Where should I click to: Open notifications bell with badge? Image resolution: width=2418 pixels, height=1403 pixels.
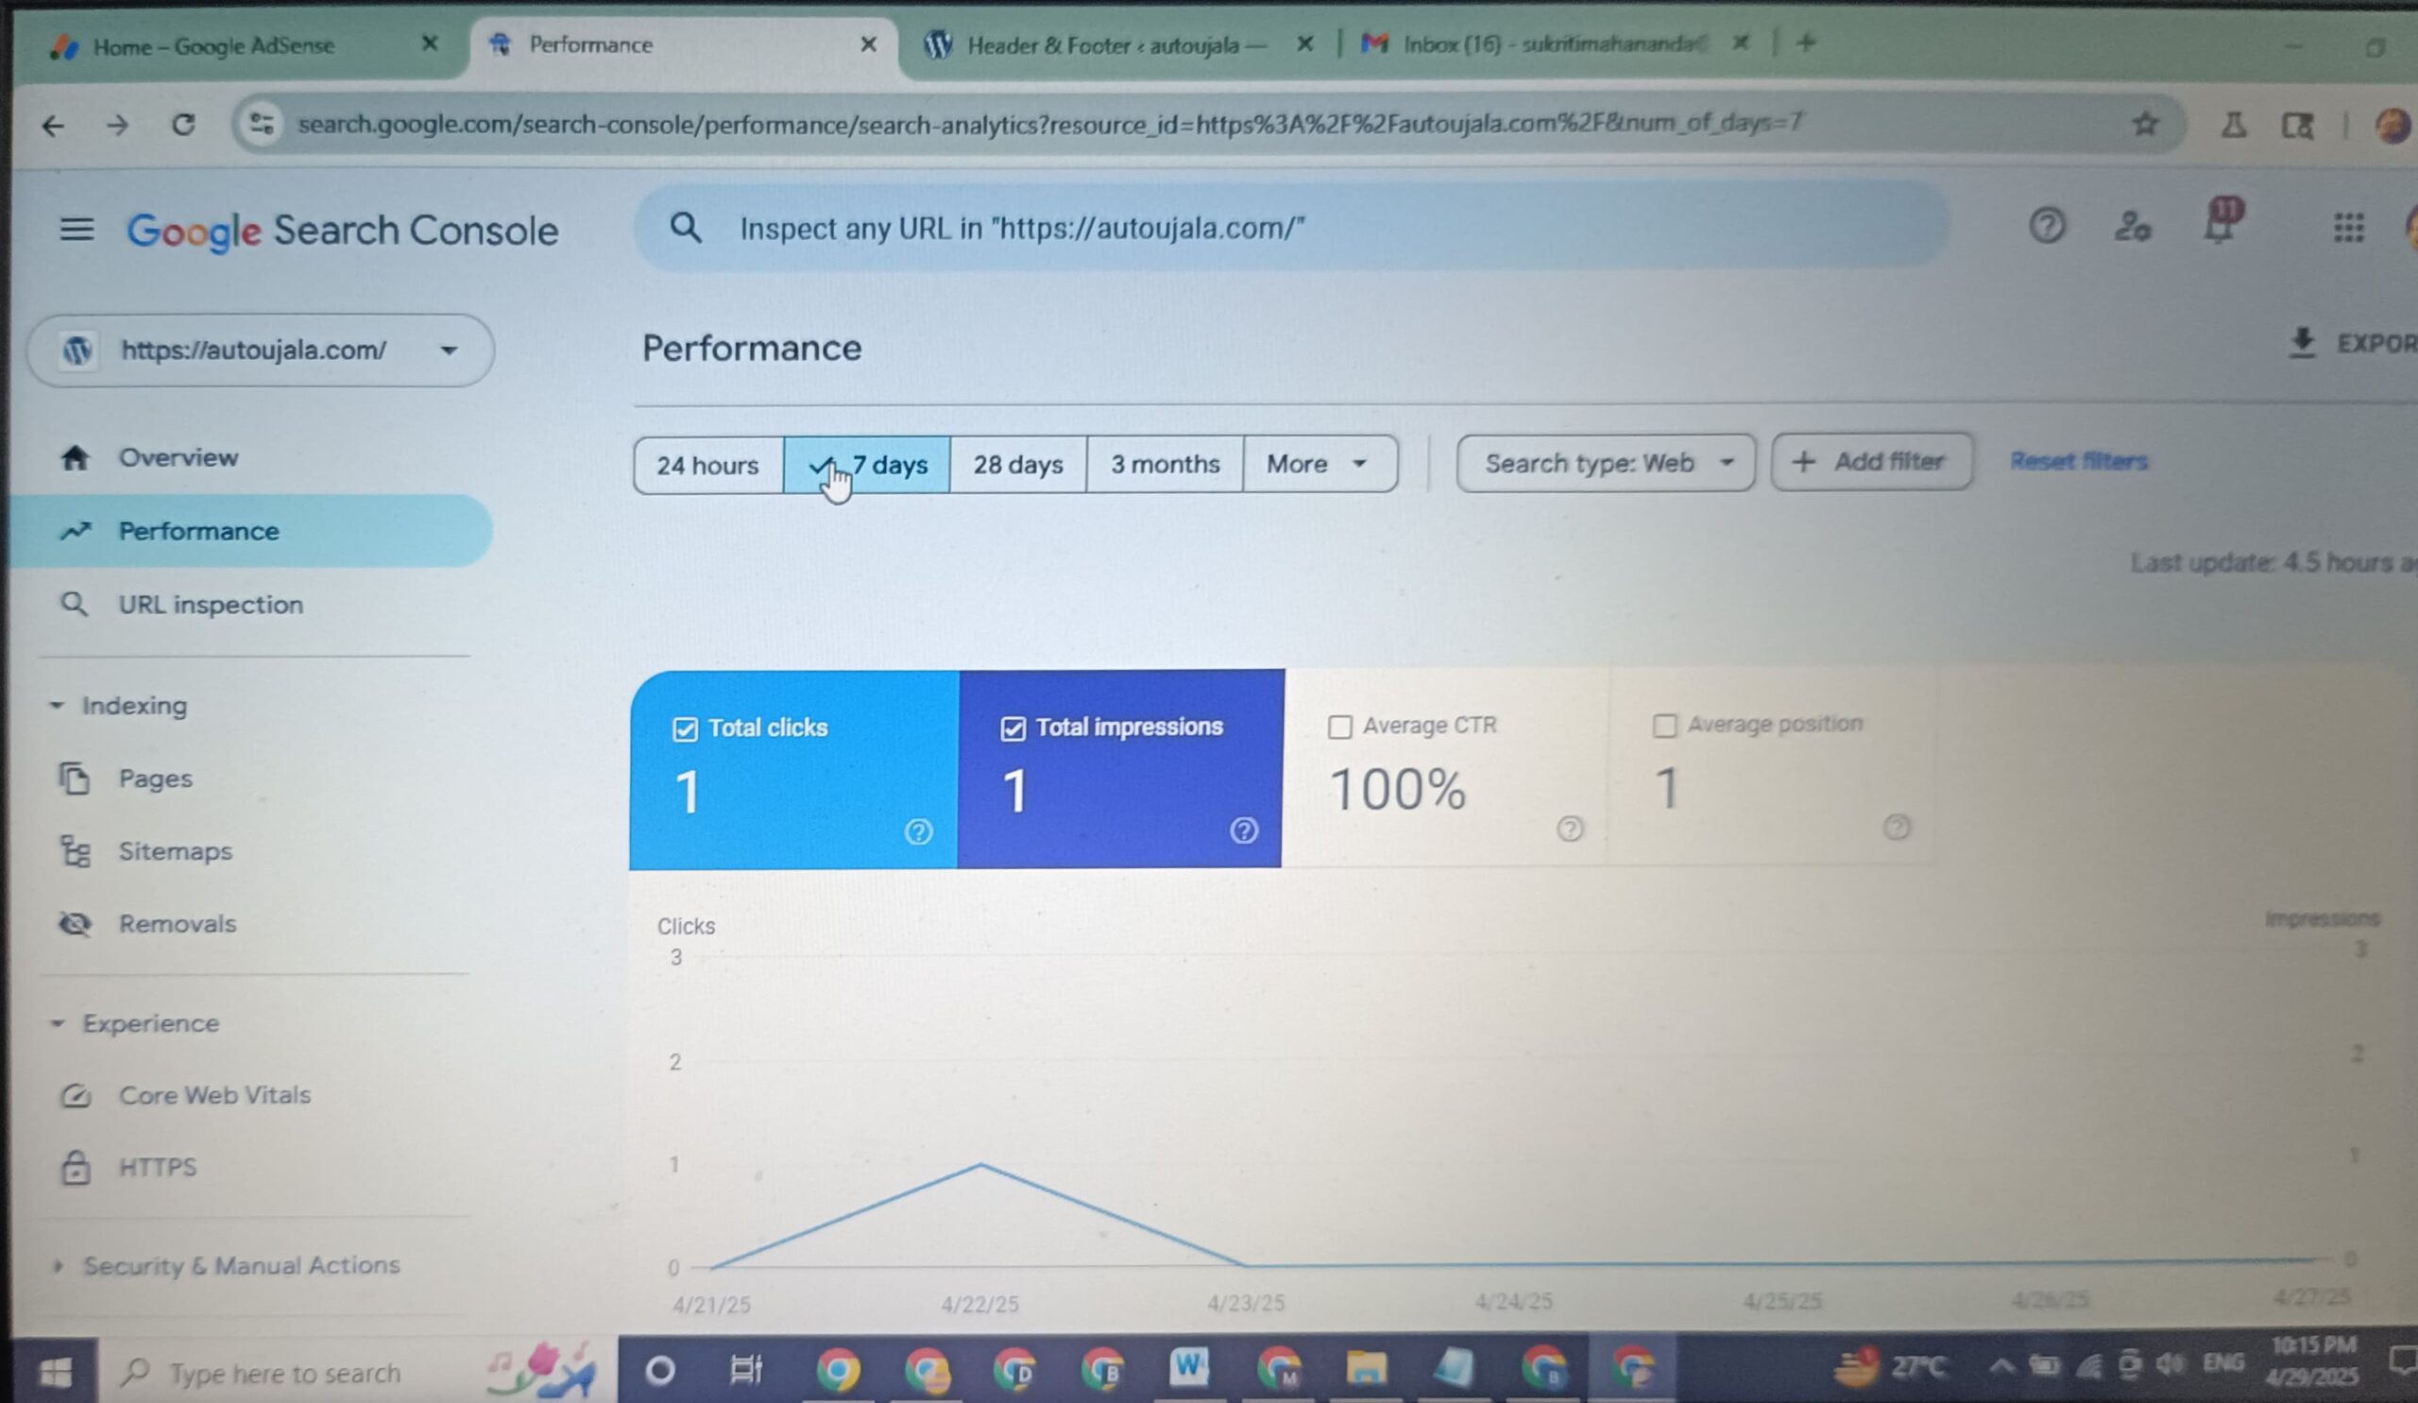pos(2222,223)
